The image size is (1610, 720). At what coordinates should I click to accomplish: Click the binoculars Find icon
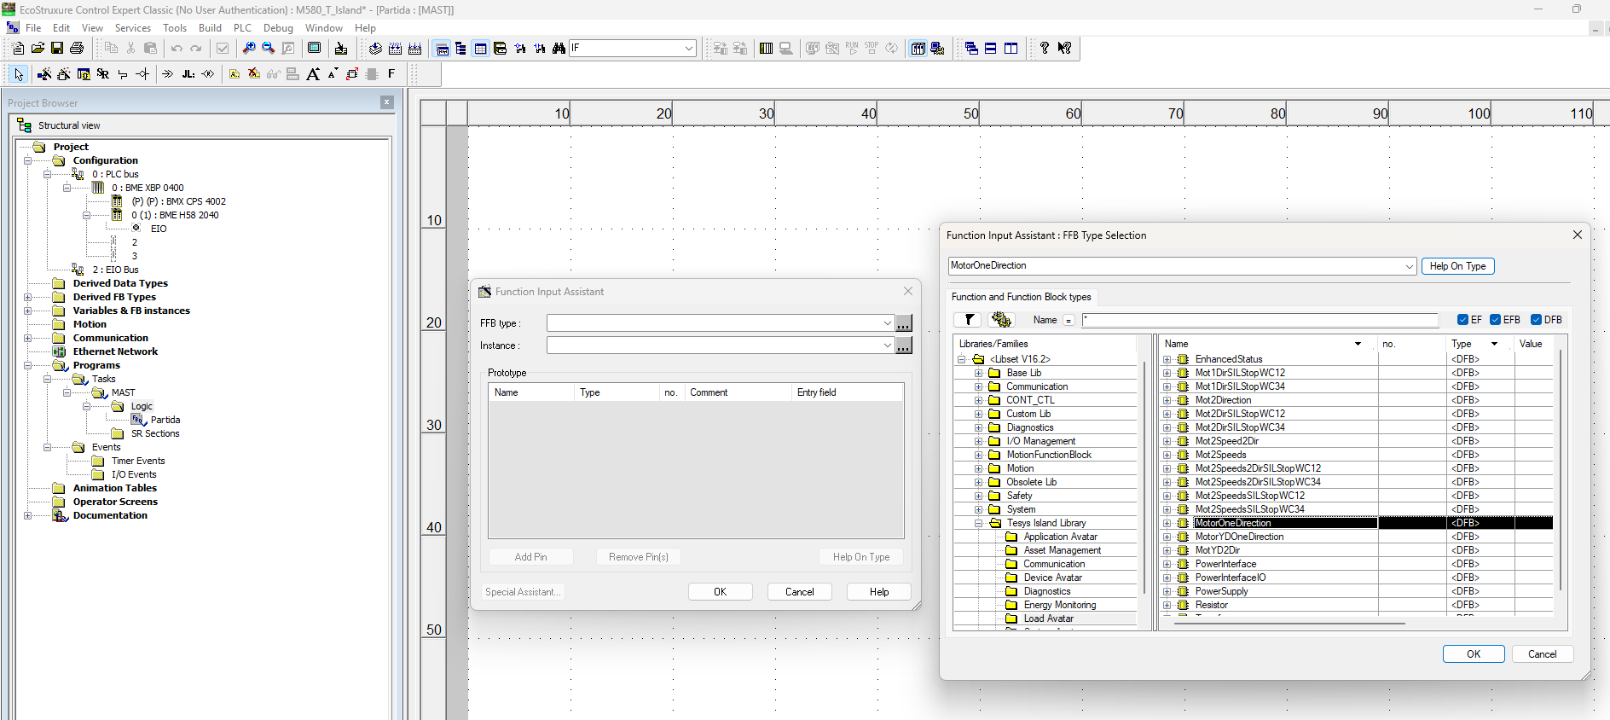[559, 49]
